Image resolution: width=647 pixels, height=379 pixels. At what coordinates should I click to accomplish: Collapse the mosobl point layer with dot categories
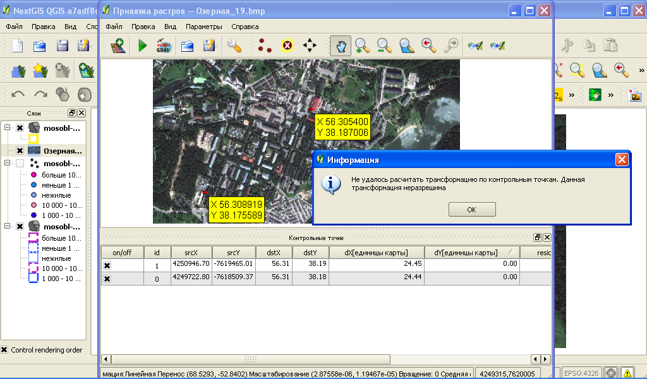(8, 163)
